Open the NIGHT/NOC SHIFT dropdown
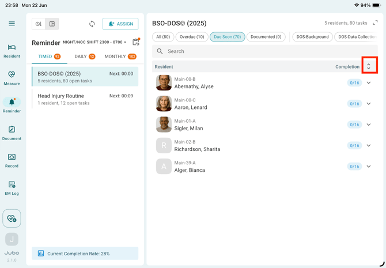The width and height of the screenshot is (386, 268). coord(94,43)
